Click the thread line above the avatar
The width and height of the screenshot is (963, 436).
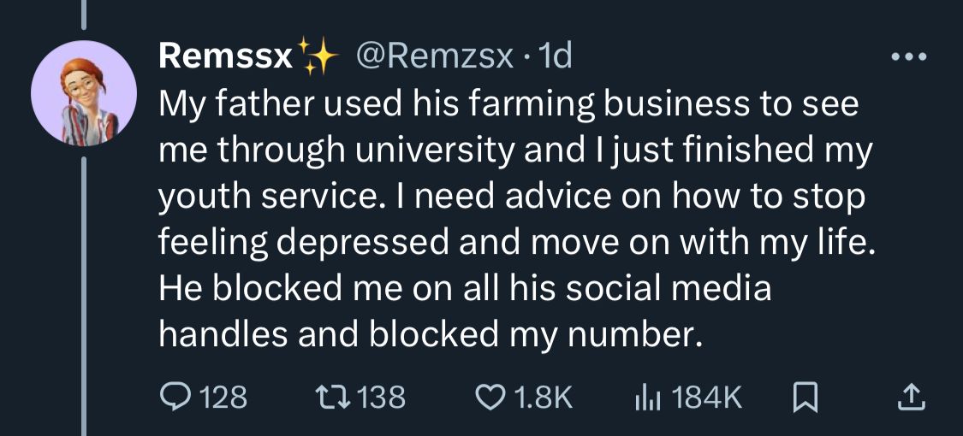pos(82,13)
